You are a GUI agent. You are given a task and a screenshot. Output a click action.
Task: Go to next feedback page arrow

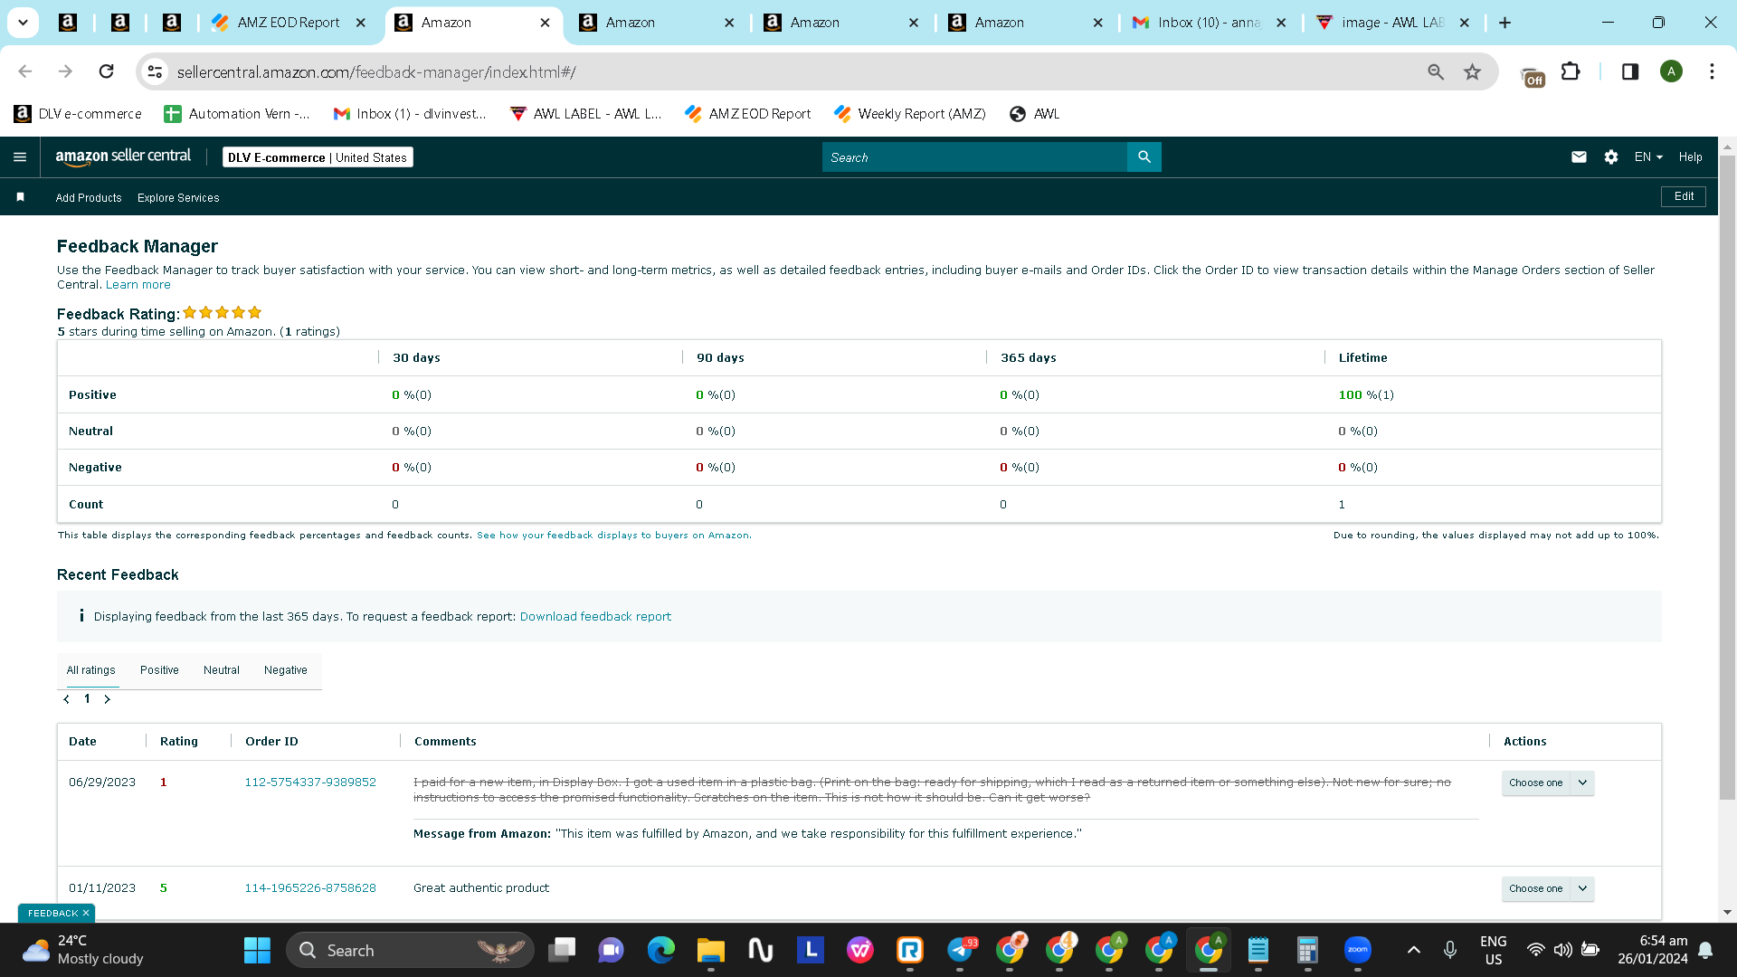[107, 699]
